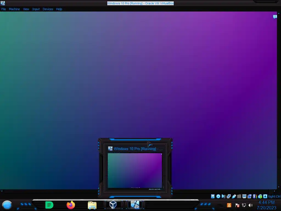The height and width of the screenshot is (211, 281).
Task: Click the optical disc status icon
Action: [218, 196]
